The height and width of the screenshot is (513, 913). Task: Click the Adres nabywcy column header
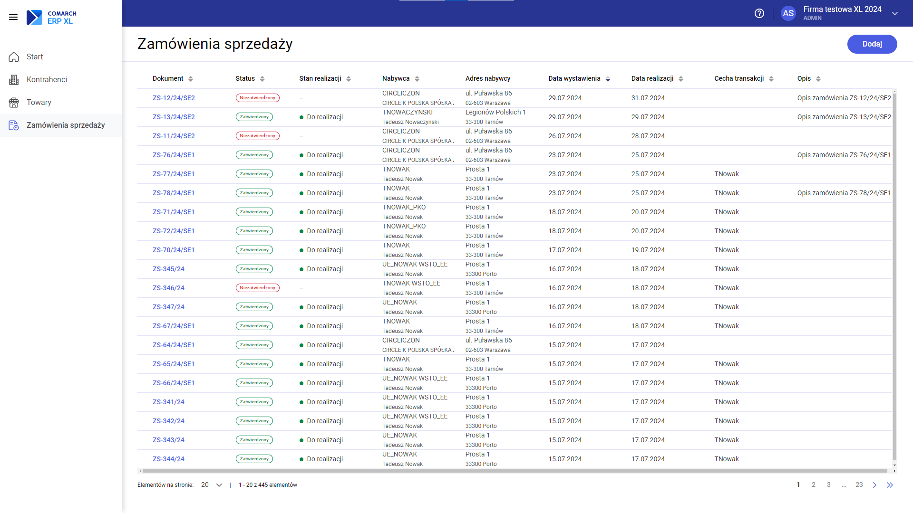click(488, 79)
